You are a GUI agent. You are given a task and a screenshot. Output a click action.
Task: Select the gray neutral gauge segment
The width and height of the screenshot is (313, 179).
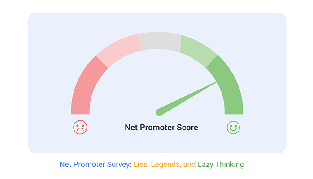coord(160,41)
